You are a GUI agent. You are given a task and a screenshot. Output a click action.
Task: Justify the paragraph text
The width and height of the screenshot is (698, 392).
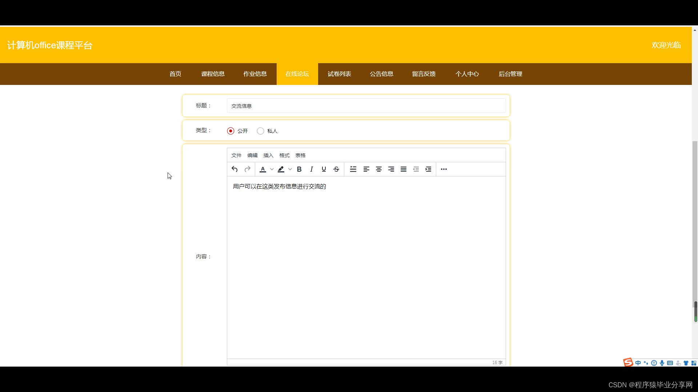404,169
